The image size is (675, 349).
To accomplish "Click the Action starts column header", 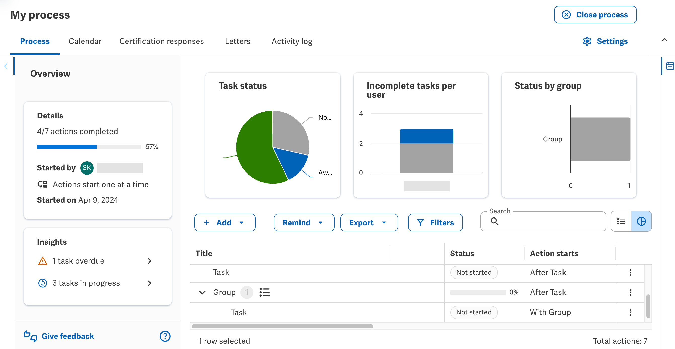I will pos(554,253).
